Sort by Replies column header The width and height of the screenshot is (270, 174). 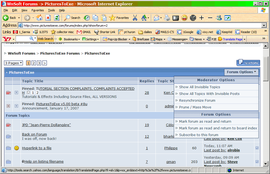point(147,81)
